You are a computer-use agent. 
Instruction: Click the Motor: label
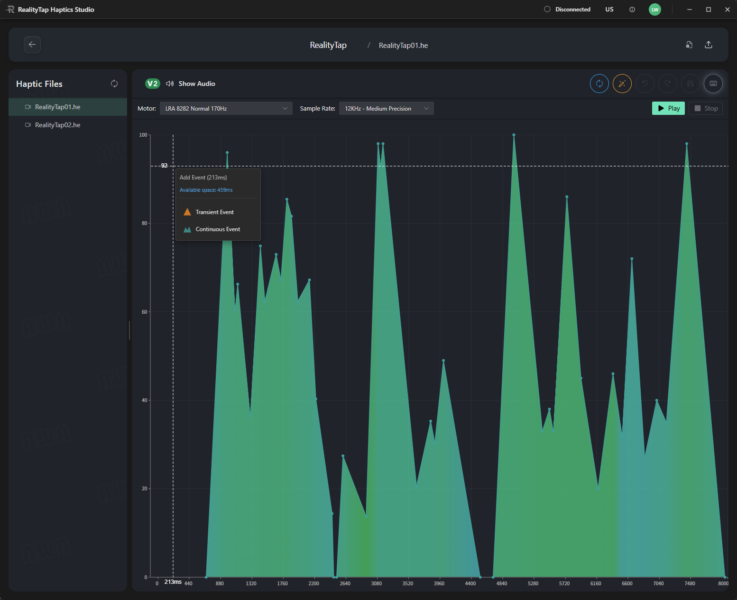click(147, 109)
